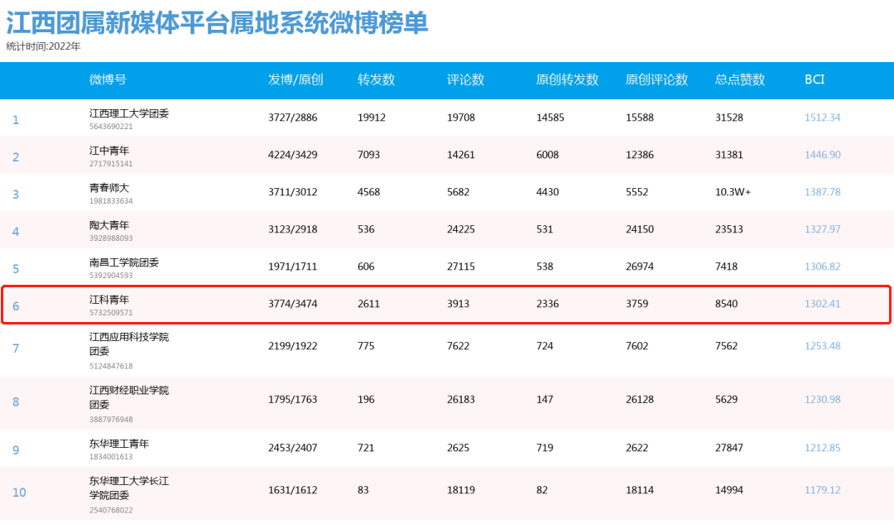894x524 pixels.
Task: Click rank number 10
Action: [x=19, y=493]
